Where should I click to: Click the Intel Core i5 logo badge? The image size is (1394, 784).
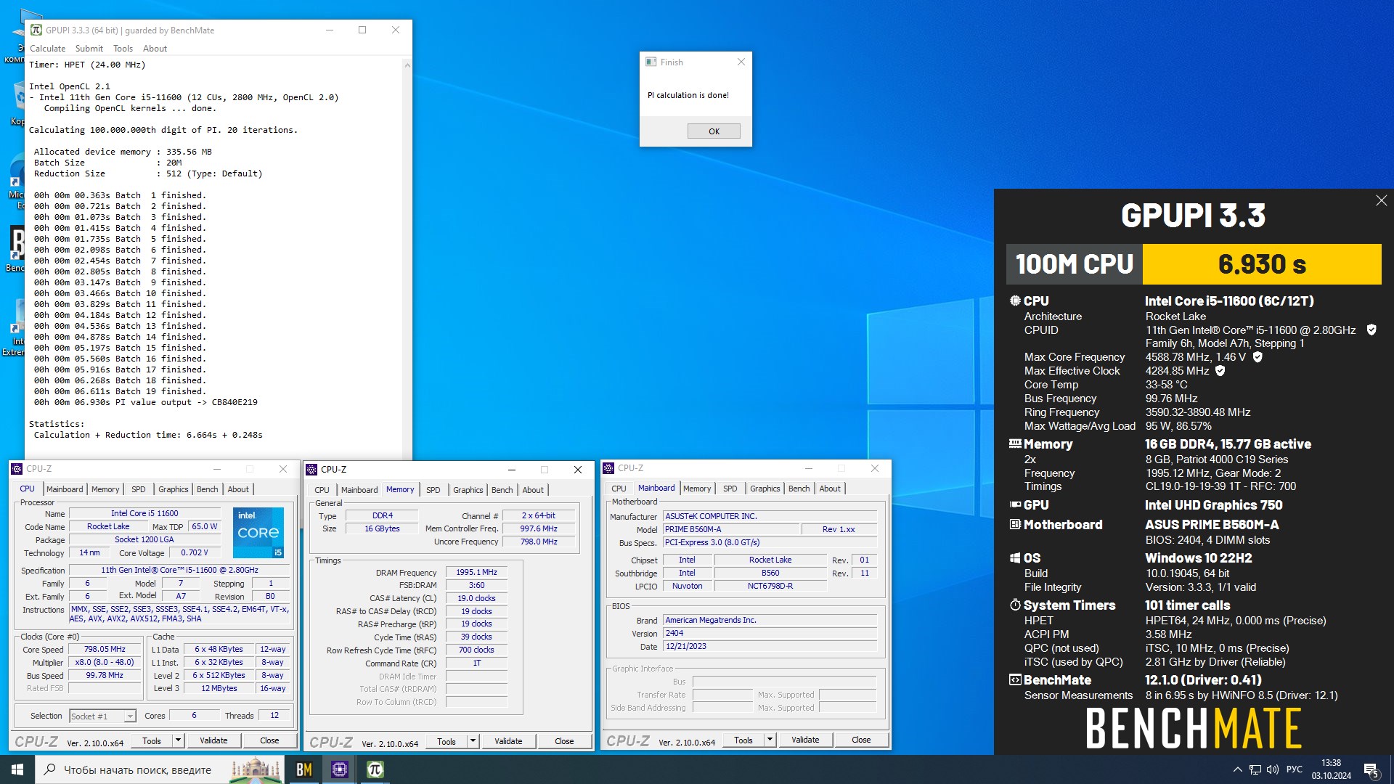coord(258,532)
